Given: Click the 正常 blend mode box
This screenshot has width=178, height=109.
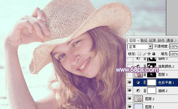Looking at the screenshot, I should (x=140, y=46).
